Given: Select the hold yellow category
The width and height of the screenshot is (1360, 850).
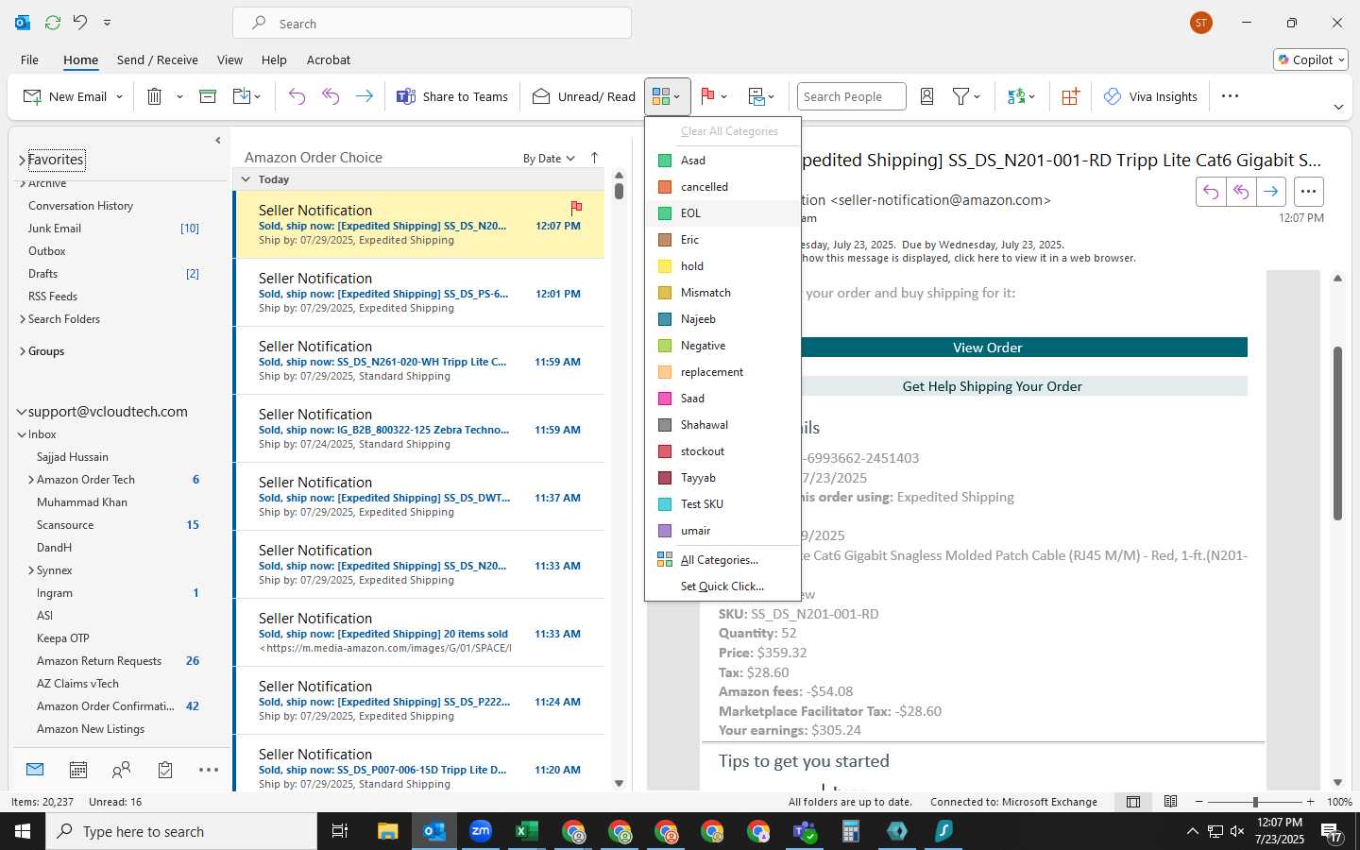Looking at the screenshot, I should 722,266.
